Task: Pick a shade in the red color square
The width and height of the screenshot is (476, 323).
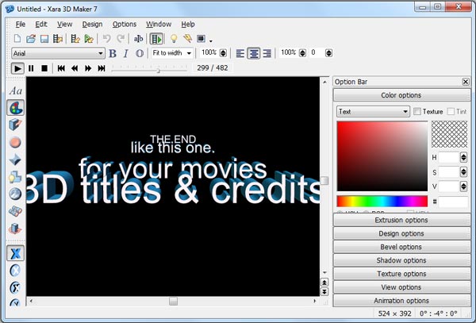Action: click(x=382, y=156)
